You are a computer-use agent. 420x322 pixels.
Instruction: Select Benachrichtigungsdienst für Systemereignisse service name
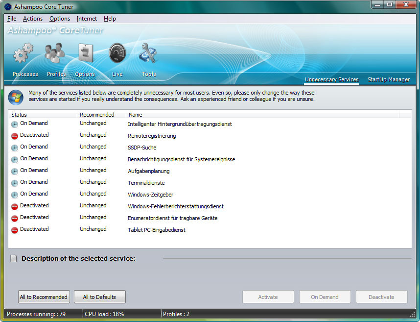pos(181,159)
